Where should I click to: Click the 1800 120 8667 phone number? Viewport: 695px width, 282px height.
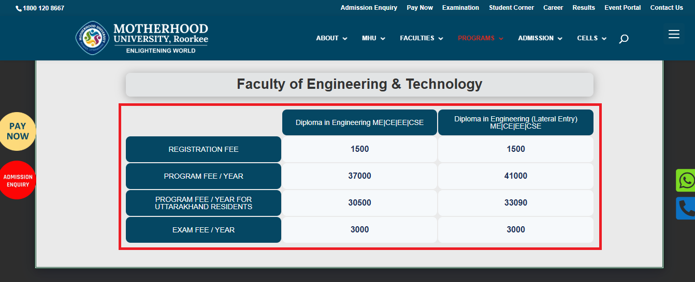coord(44,8)
